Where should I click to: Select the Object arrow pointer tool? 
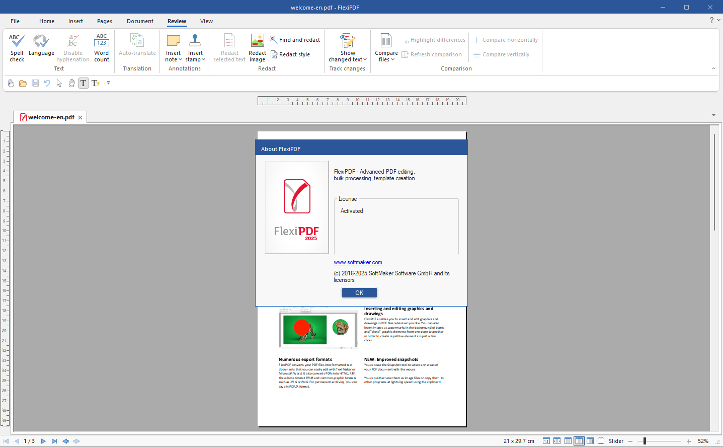pyautogui.click(x=59, y=83)
